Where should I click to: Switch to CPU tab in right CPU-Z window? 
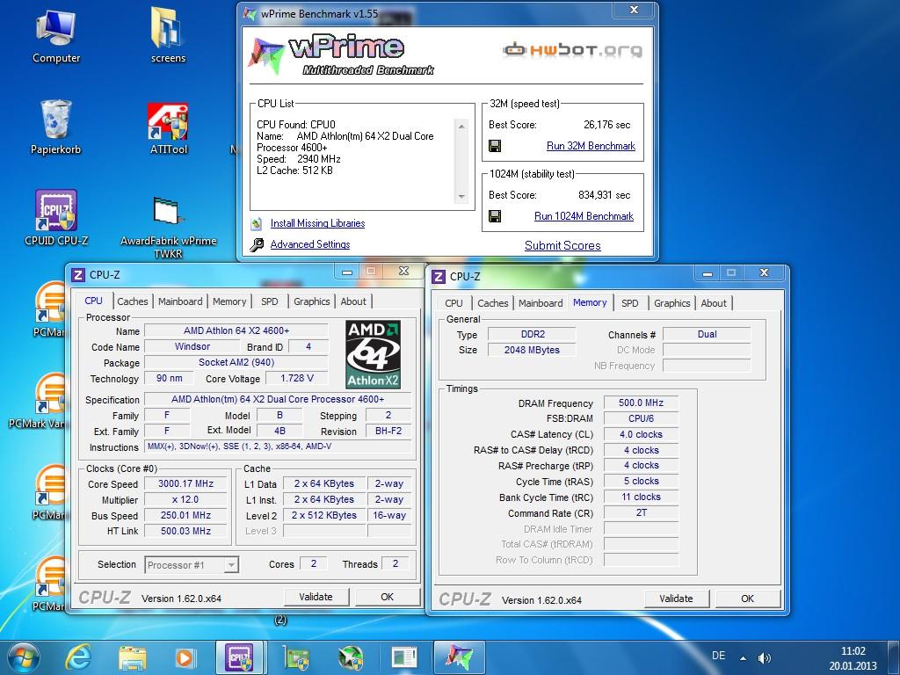point(454,303)
